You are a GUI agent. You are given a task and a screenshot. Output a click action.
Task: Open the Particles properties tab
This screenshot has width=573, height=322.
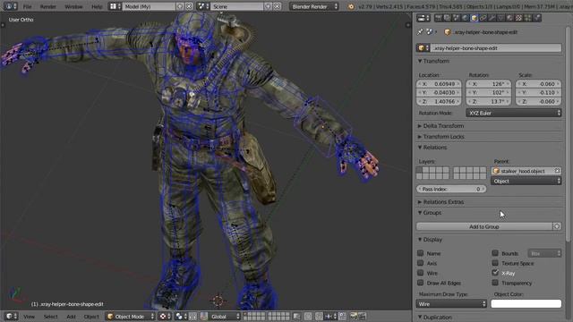click(527, 18)
